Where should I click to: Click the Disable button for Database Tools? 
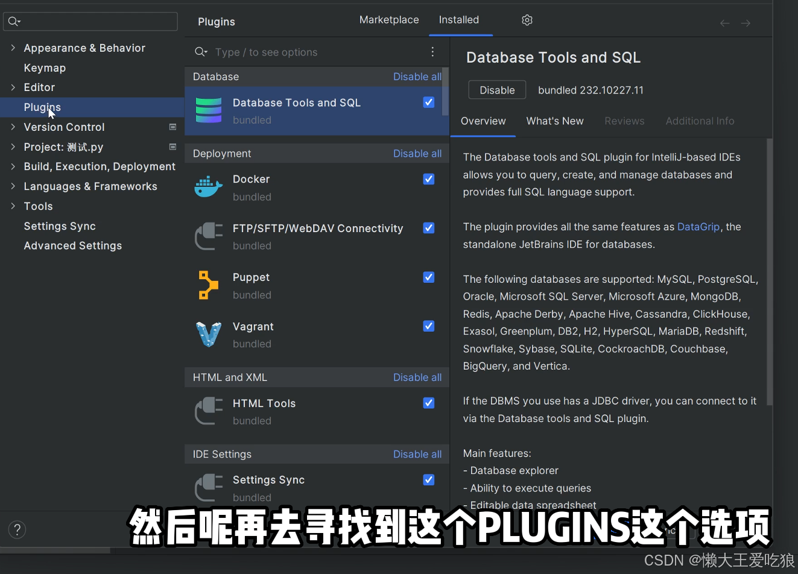(x=497, y=90)
